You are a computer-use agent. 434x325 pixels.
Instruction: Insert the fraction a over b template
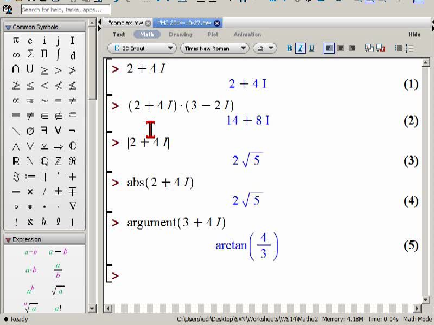point(58,270)
